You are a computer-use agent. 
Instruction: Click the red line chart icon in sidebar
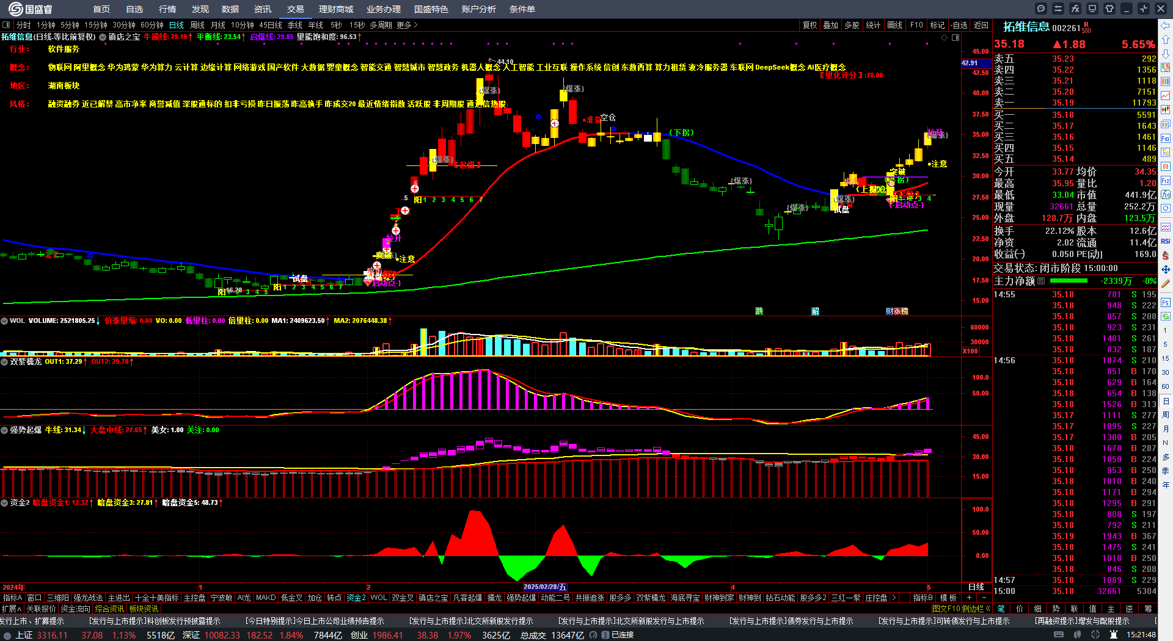(1166, 96)
